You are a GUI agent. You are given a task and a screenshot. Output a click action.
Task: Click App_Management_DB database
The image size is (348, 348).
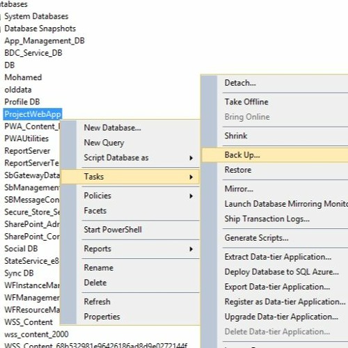(45, 41)
